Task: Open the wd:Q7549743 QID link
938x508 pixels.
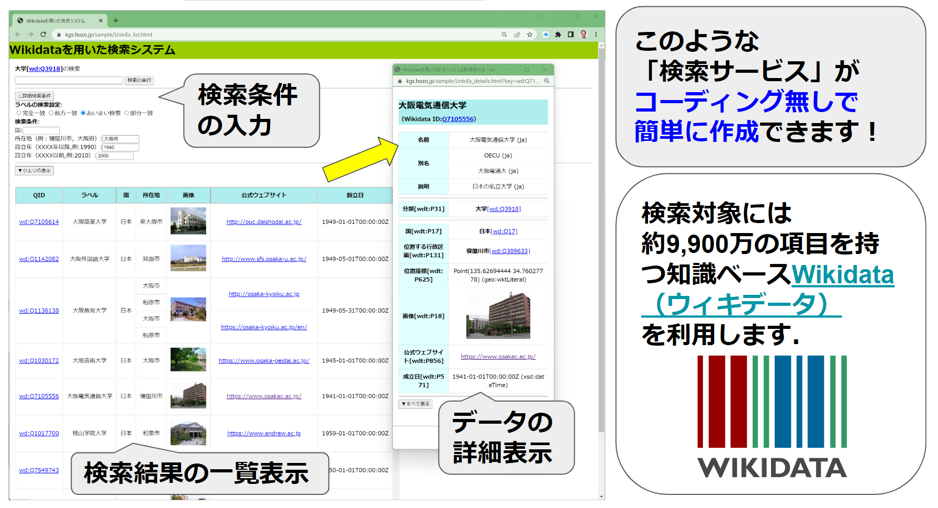Action: pyautogui.click(x=39, y=470)
